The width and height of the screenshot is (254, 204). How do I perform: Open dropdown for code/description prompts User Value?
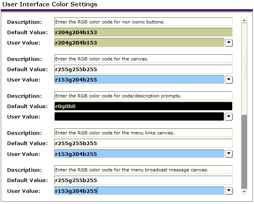[229, 117]
